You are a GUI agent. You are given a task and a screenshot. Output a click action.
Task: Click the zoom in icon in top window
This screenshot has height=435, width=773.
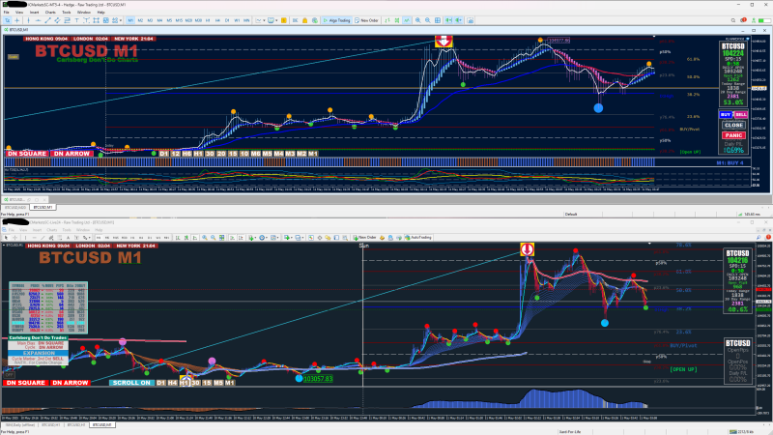click(417, 20)
